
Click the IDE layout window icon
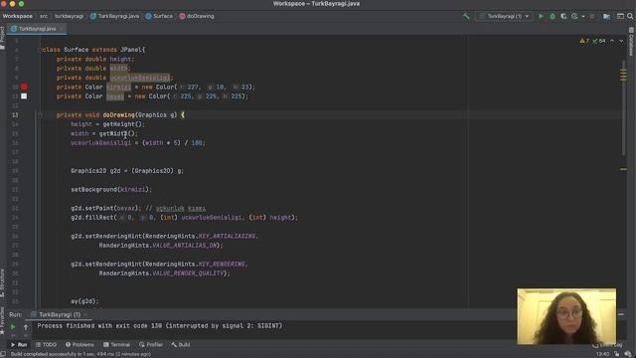620,16
